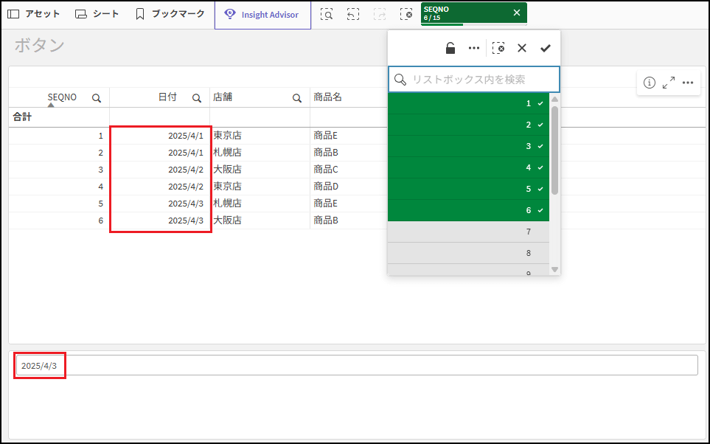710x444 pixels.
Task: Click the listbox scrollbar thumb
Action: click(x=554, y=150)
